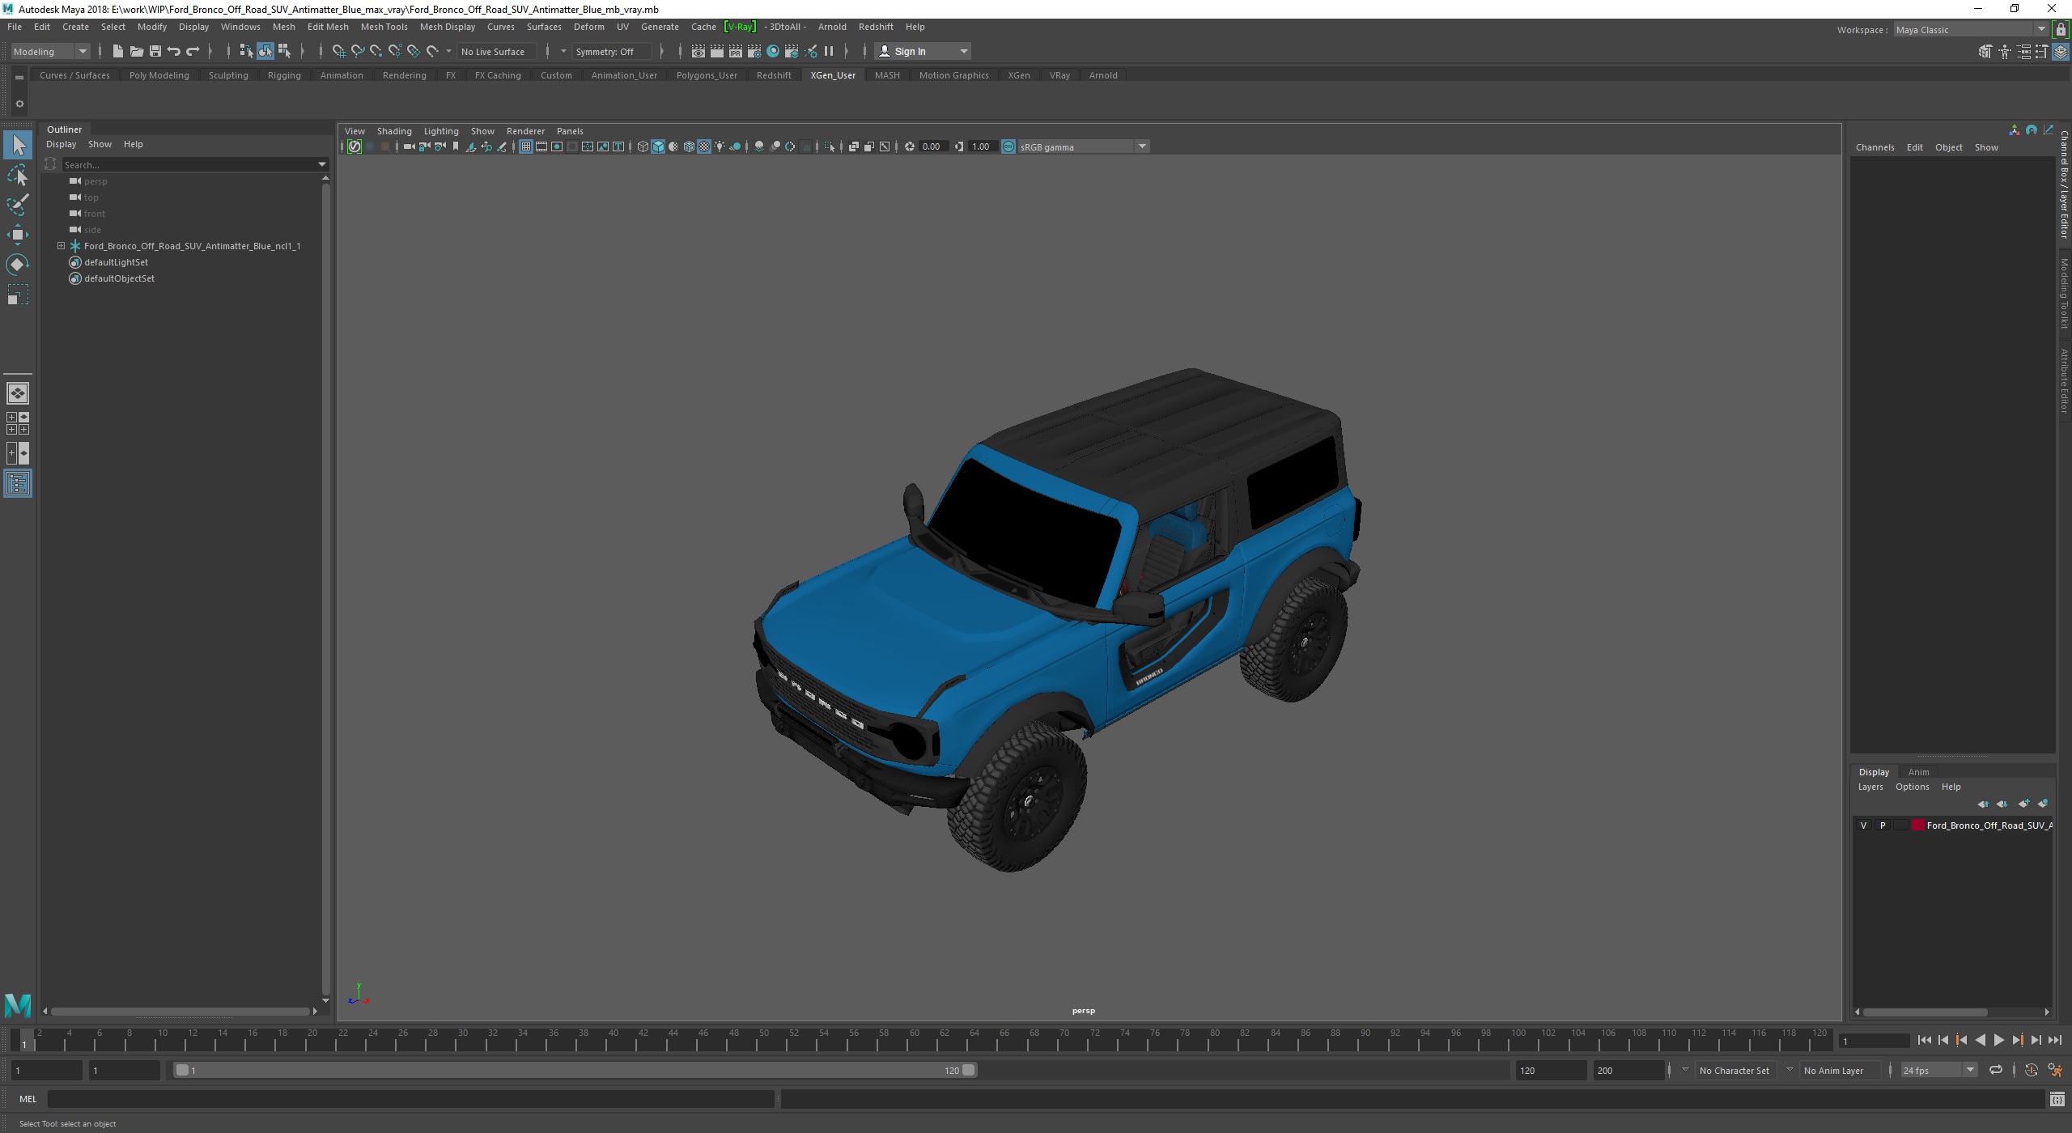Viewport: 2072px width, 1133px height.
Task: Click the Play Forwards button
Action: pos(1998,1041)
